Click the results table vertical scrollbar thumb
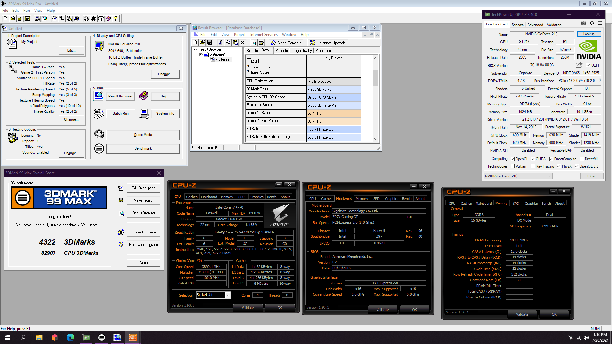Image resolution: width=612 pixels, height=344 pixels. pos(375,78)
